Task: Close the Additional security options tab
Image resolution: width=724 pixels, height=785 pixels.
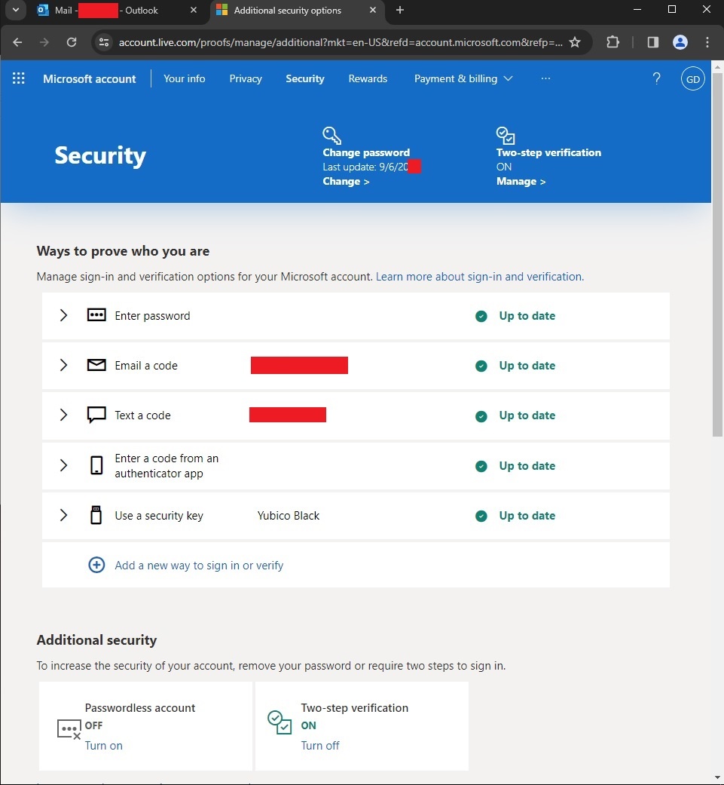Action: (372, 10)
